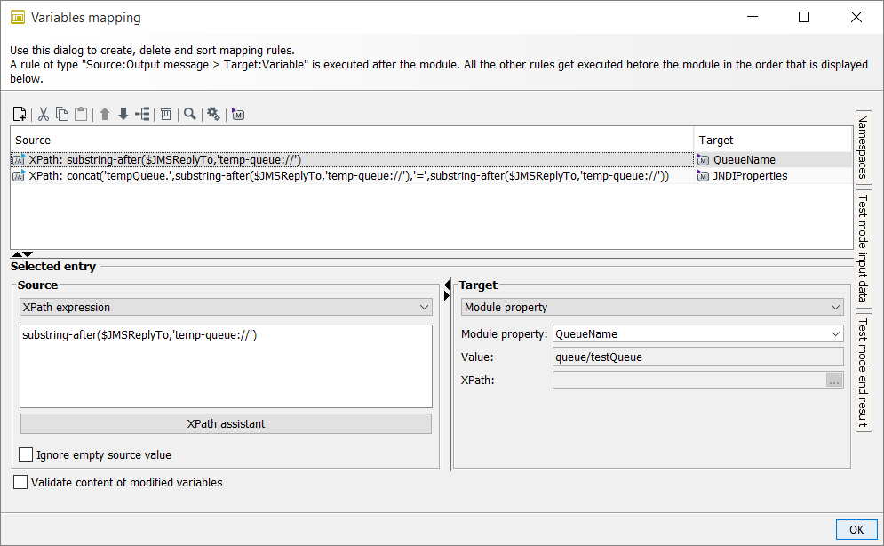The height and width of the screenshot is (546, 884).
Task: Expand the QueueName module property dropdown
Action: [x=697, y=333]
